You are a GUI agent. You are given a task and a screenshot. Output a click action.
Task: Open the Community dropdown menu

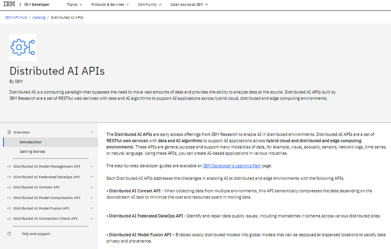(150, 4)
